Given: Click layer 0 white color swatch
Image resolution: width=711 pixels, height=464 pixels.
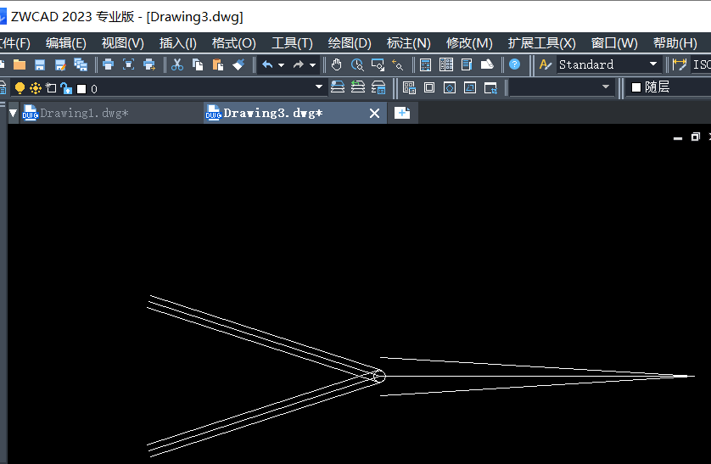Looking at the screenshot, I should (81, 89).
